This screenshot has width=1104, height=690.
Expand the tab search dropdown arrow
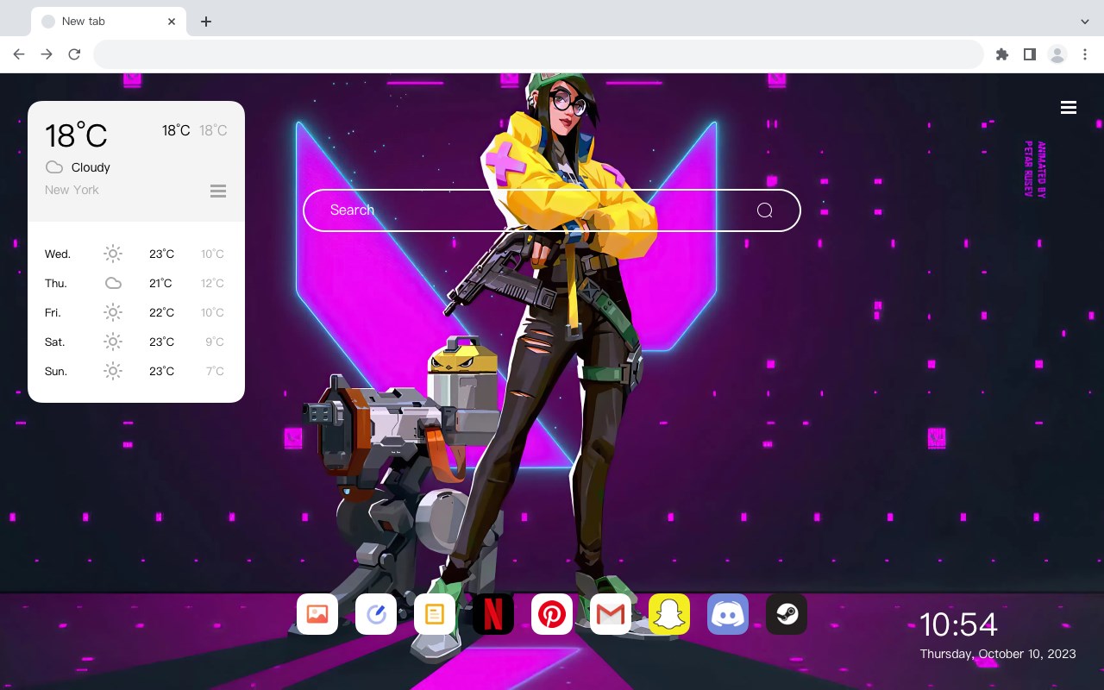[x=1085, y=22]
